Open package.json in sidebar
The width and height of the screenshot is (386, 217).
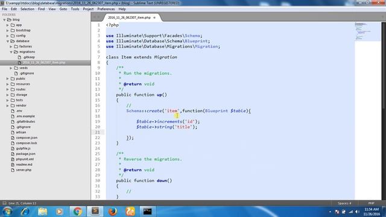pyautogui.click(x=25, y=154)
